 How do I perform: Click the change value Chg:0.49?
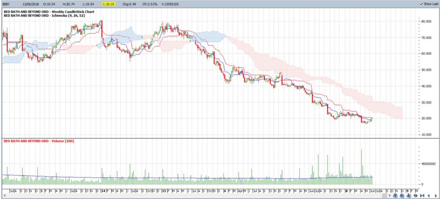click(x=129, y=4)
